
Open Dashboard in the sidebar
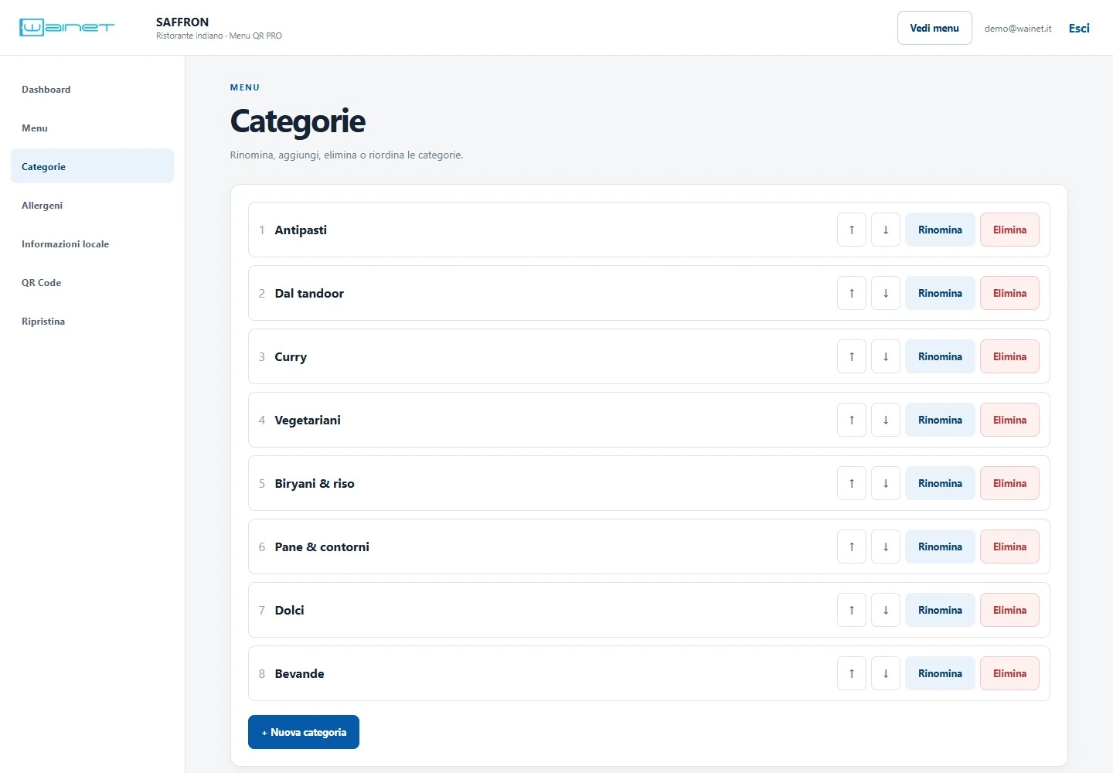(92, 89)
